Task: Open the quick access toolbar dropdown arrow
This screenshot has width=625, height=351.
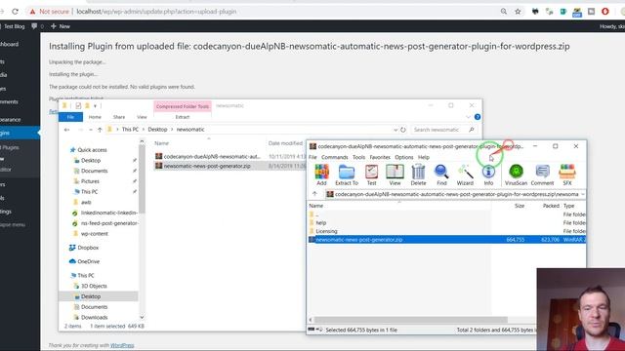Action: point(96,106)
